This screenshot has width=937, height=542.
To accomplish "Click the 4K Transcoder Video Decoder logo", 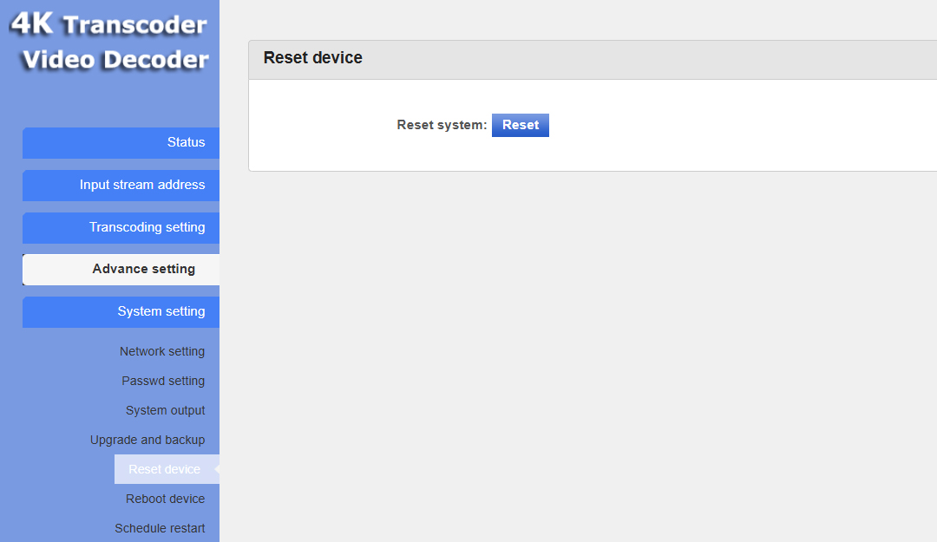I will (x=109, y=42).
